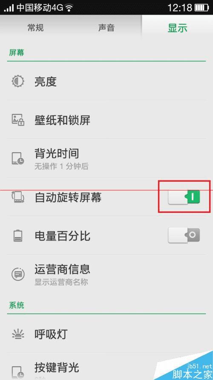Tap the carrier info (运营商信息) icon
This screenshot has height=380, width=213.
click(18, 274)
